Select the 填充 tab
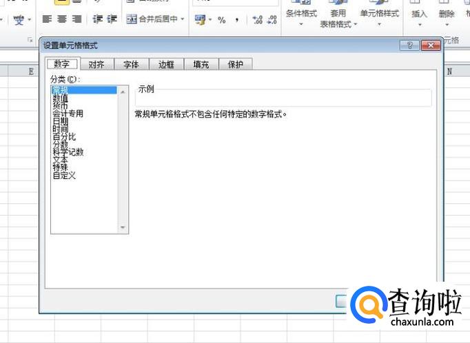 [x=201, y=65]
